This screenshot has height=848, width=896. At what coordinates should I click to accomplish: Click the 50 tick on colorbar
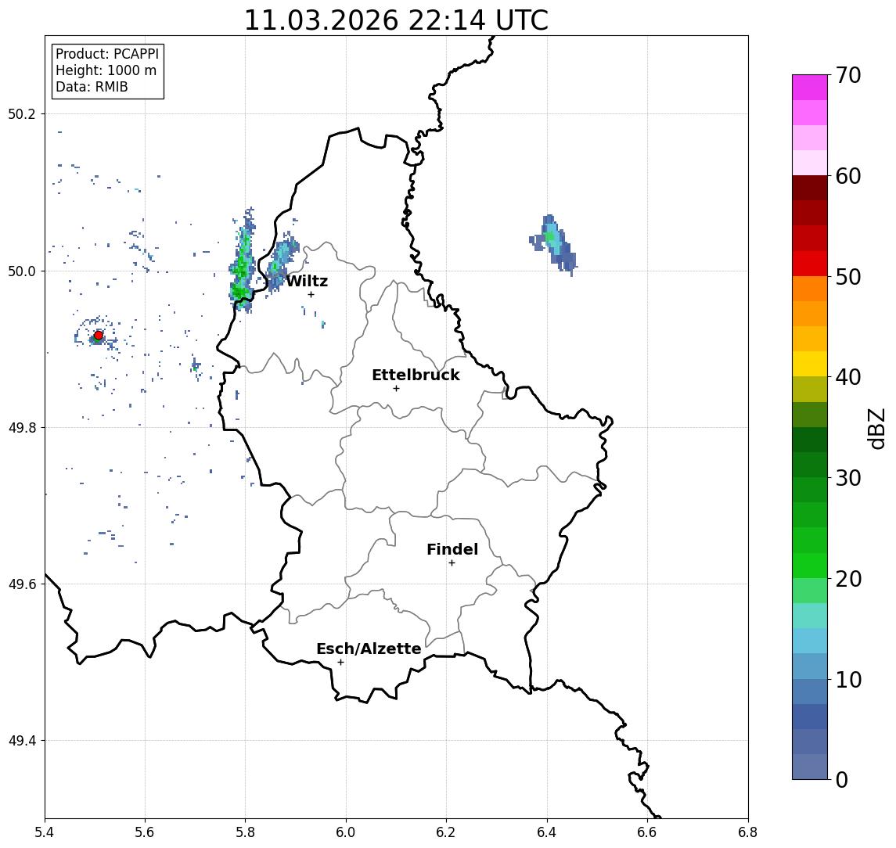point(848,277)
